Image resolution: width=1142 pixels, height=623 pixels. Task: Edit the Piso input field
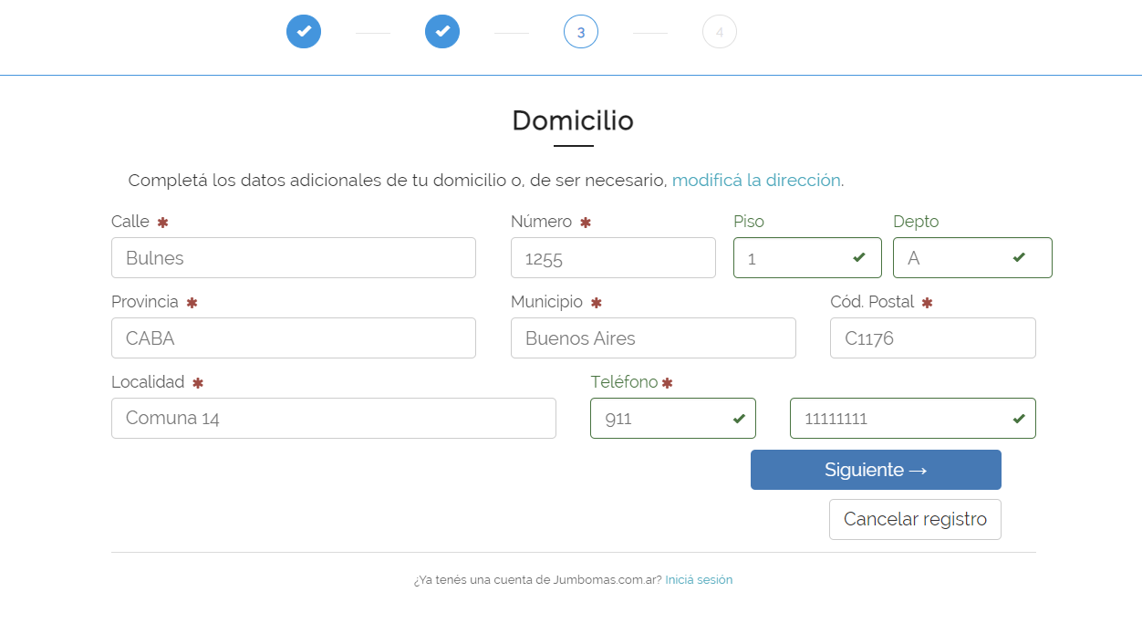(807, 258)
